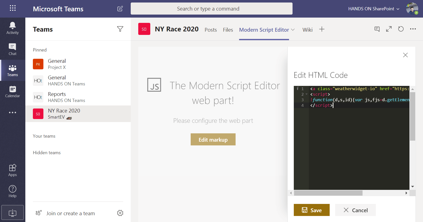Collapse the script code fold on line 2
This screenshot has width=423, height=222.
(306, 94)
